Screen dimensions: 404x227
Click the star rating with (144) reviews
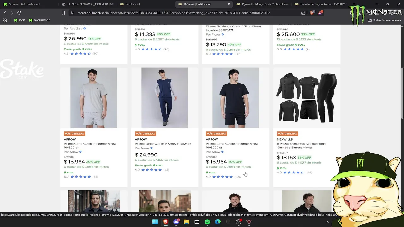pos(294,172)
